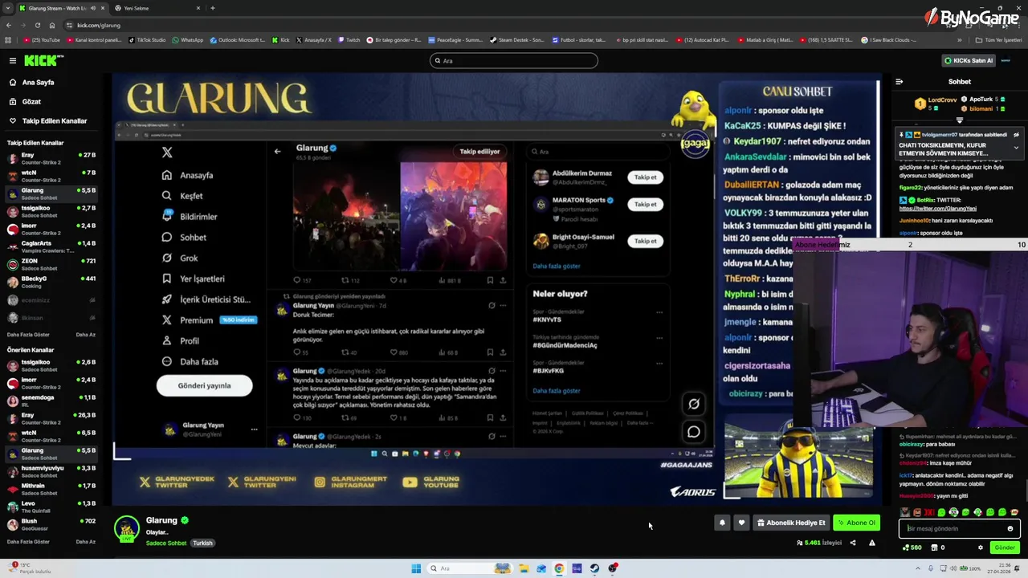Click the Ara search field on Kick
This screenshot has width=1028, height=578.
514,61
